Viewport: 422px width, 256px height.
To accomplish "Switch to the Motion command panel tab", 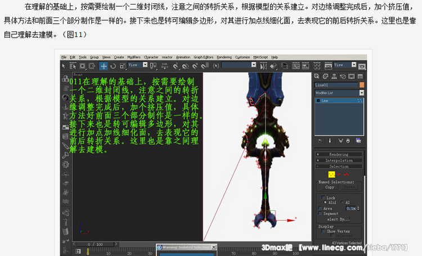I will [343, 77].
